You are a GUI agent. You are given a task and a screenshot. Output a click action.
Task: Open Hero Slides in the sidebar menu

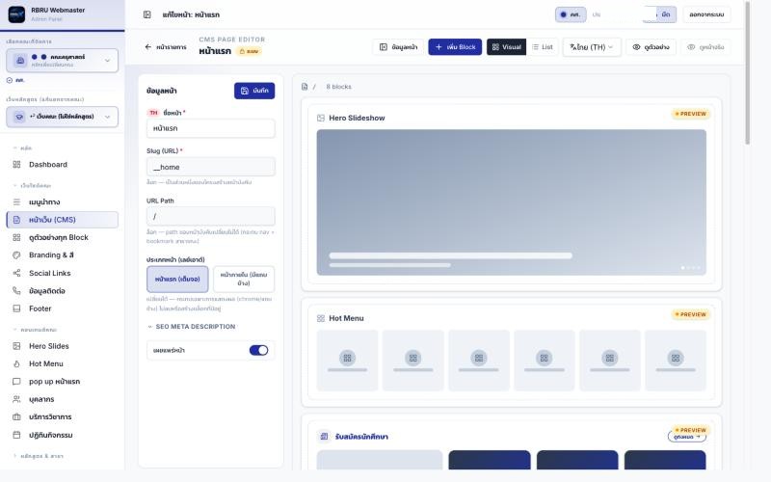tap(62, 346)
